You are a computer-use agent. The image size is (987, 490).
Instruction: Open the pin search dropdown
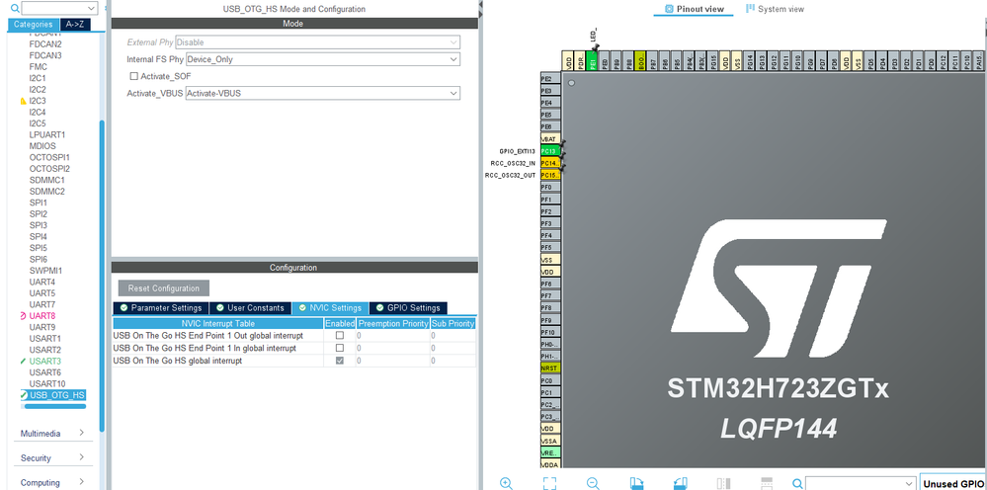pyautogui.click(x=908, y=483)
